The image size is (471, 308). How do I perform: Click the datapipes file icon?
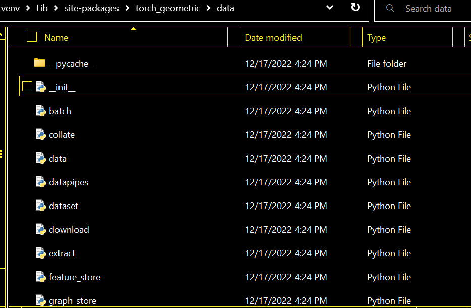pyautogui.click(x=41, y=182)
